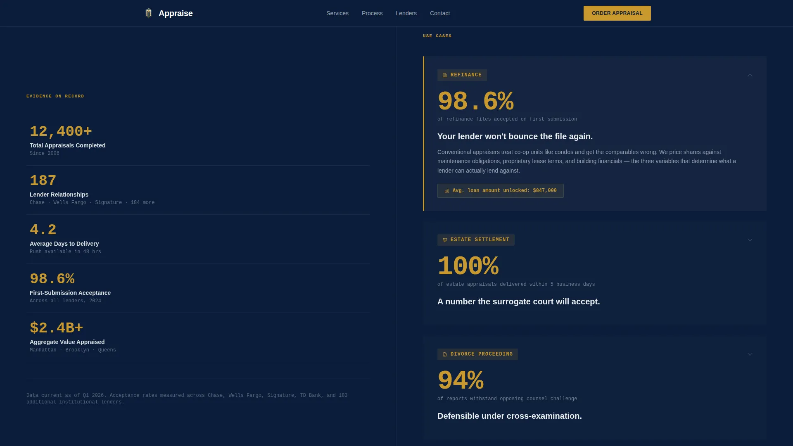Open the Contact nav item

coord(440,13)
